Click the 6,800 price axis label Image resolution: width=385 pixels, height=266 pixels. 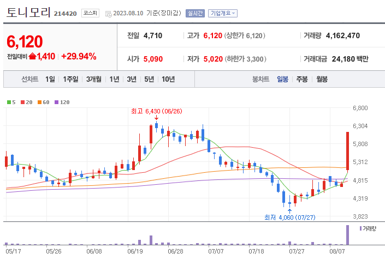(360, 108)
